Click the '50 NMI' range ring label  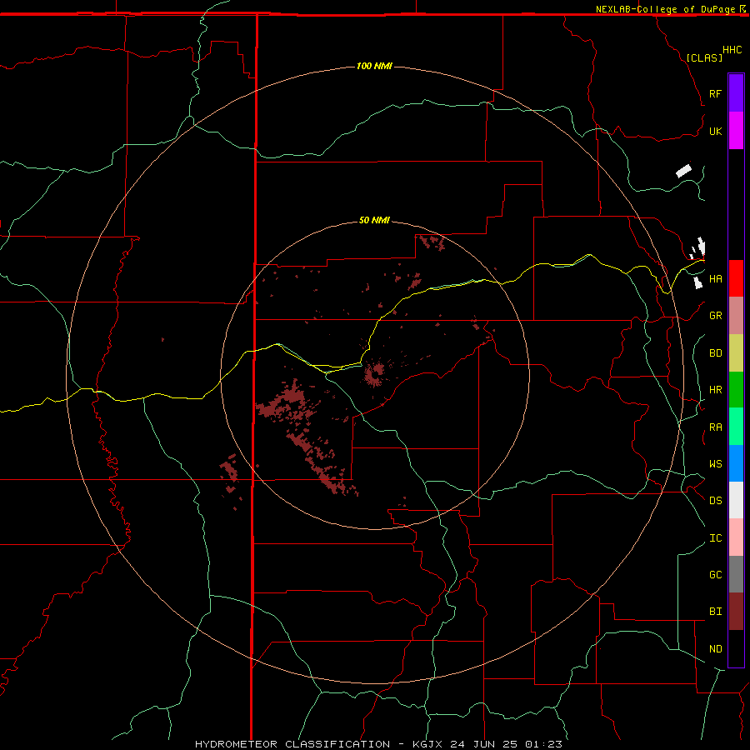click(x=374, y=220)
